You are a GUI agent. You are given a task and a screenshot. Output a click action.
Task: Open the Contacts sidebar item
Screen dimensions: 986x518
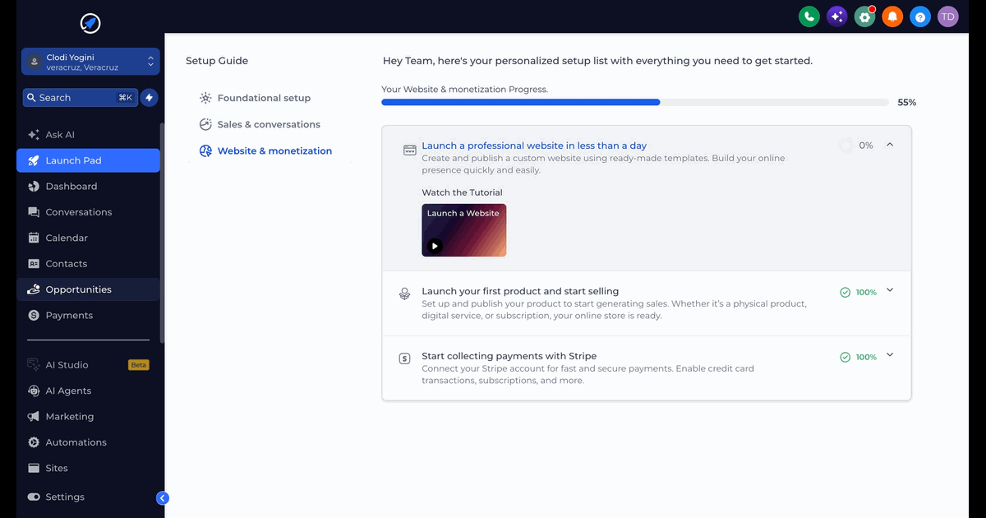tap(88, 264)
